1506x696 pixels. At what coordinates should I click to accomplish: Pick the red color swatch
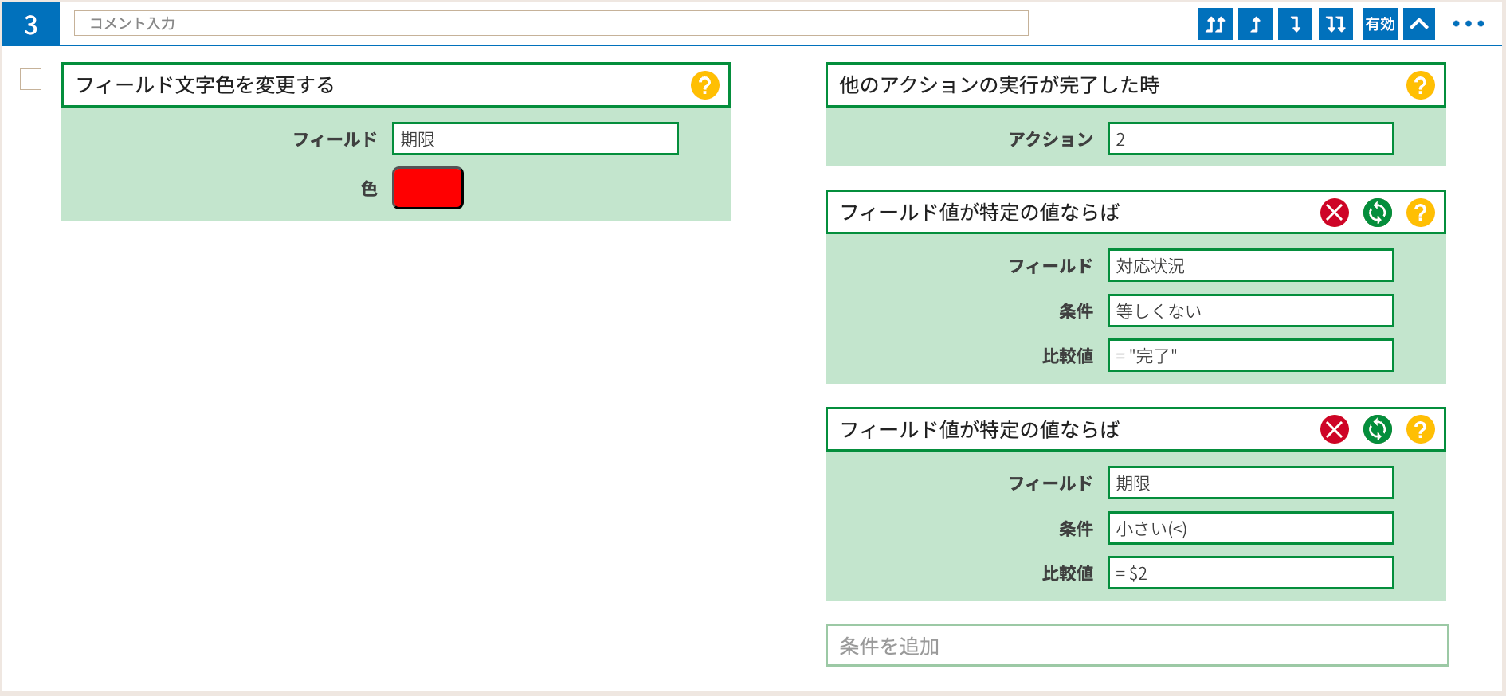point(428,188)
